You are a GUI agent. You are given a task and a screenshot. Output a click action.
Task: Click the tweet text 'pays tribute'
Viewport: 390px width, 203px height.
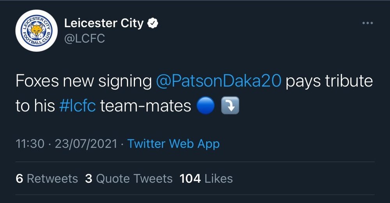click(329, 81)
